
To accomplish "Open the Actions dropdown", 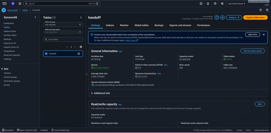I will pos(234,17).
